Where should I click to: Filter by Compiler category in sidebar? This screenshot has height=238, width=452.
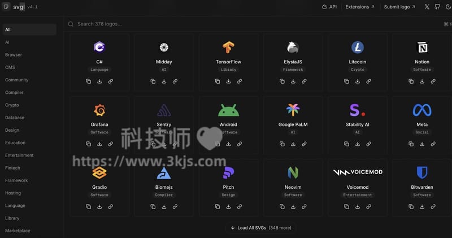pos(15,92)
